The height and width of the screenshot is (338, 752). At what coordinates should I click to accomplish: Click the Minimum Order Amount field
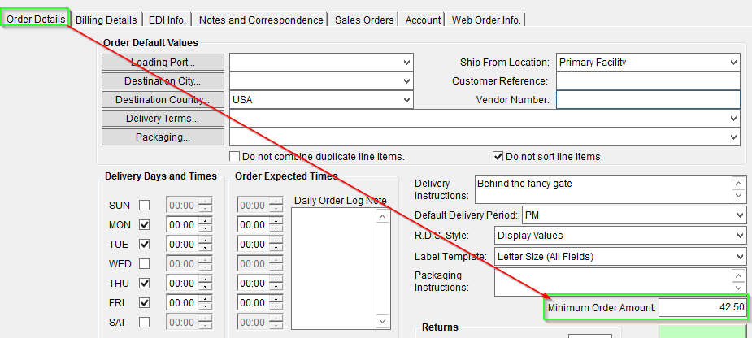702,308
